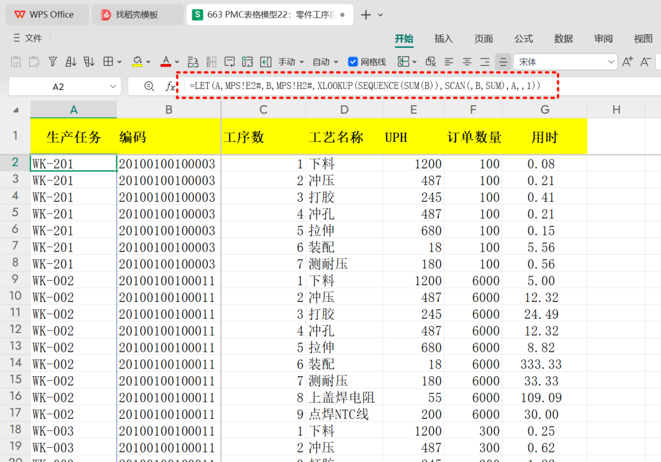Click the zoom magnifier icon beside fx

(149, 86)
